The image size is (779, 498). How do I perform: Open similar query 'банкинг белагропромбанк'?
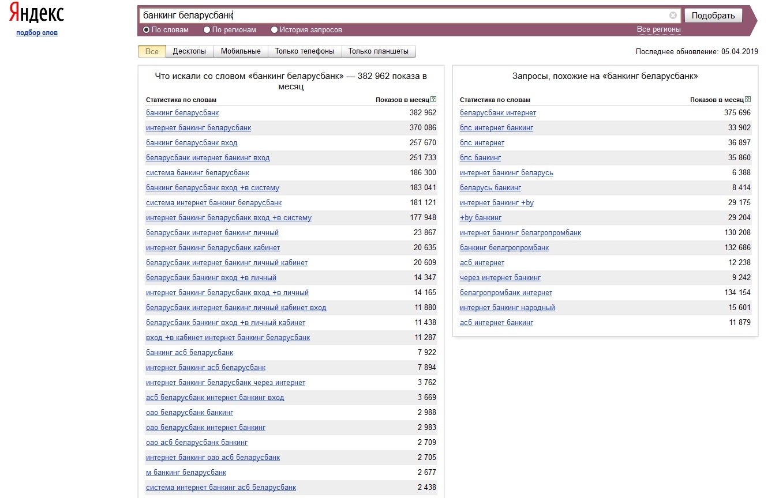(504, 248)
